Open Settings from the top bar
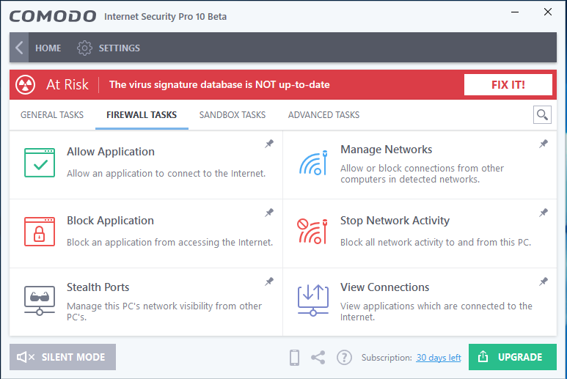Screen dimensions: 567x379 click(x=109, y=48)
